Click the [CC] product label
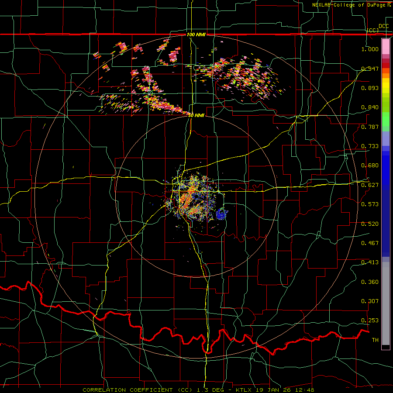The width and height of the screenshot is (393, 393). [x=373, y=30]
